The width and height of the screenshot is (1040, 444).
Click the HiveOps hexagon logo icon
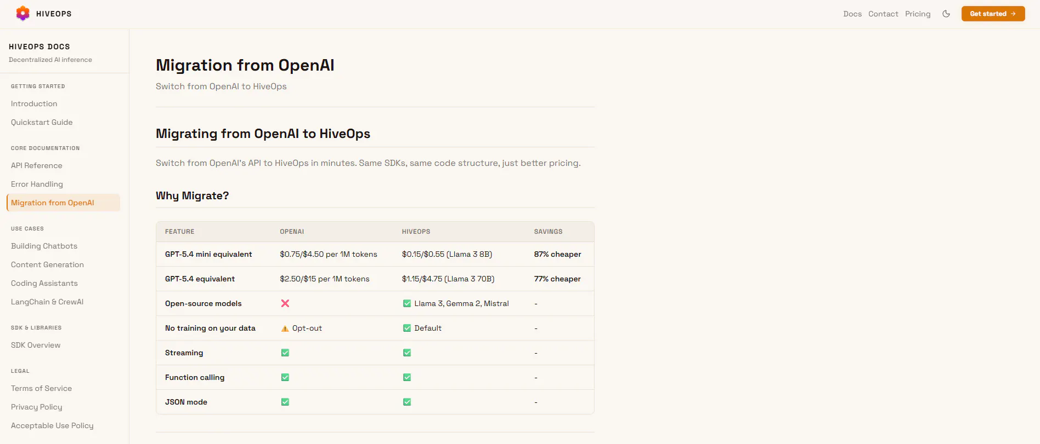pyautogui.click(x=22, y=13)
